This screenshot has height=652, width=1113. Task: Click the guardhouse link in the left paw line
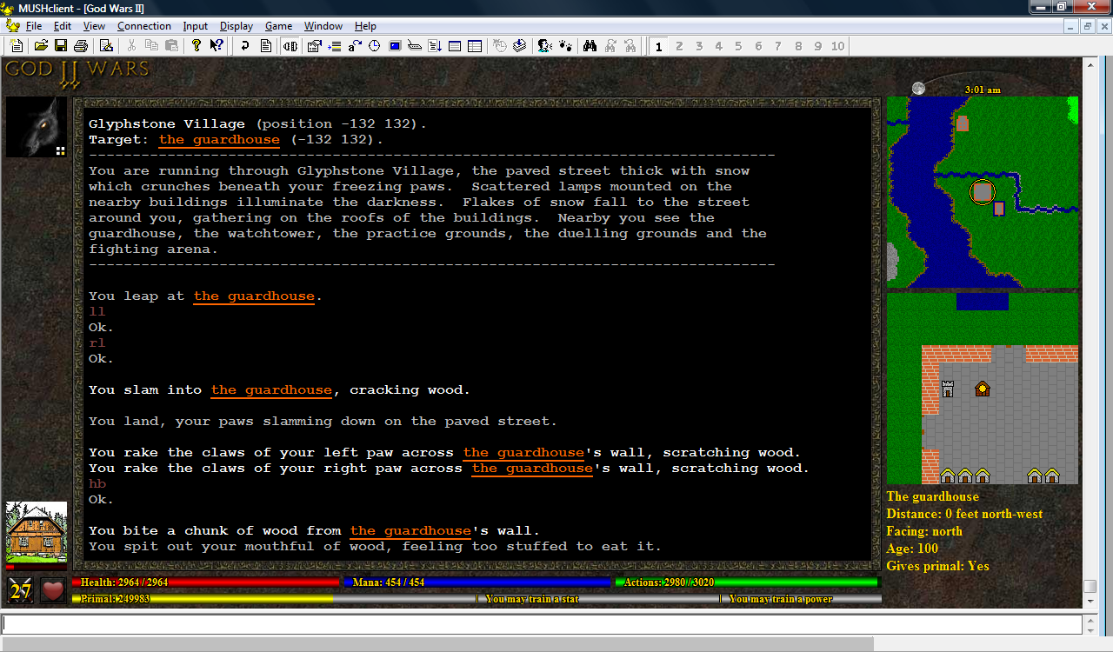point(523,453)
